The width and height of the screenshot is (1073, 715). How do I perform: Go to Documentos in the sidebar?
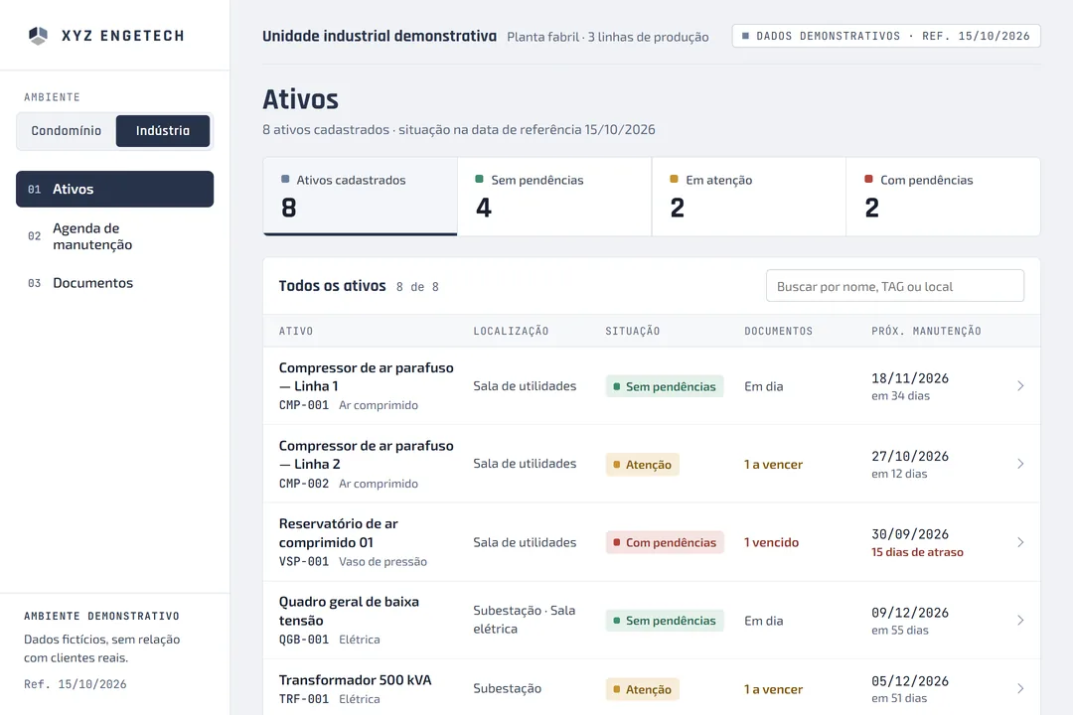pos(115,283)
